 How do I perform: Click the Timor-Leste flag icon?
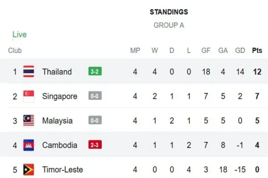click(29, 170)
